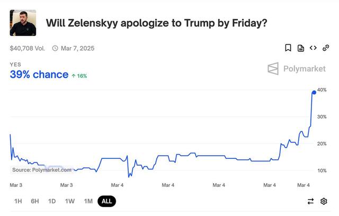Open the Zelenskyy market thumbnail image

23,23
